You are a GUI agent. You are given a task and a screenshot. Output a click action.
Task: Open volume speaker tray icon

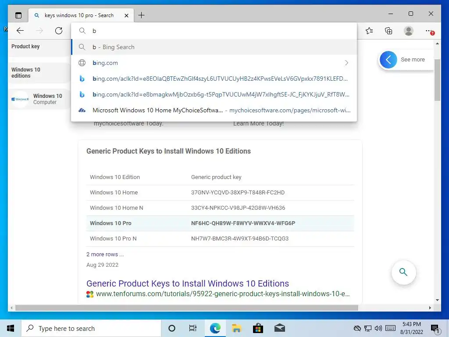point(378,328)
